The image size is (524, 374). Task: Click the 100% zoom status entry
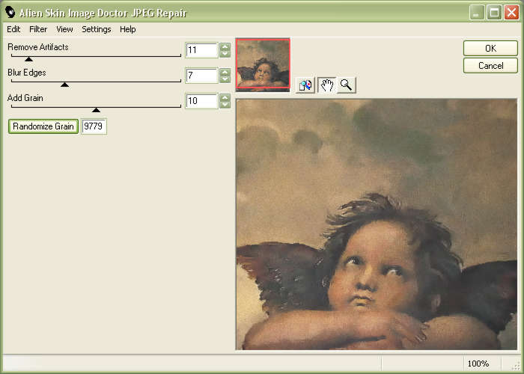(x=478, y=364)
